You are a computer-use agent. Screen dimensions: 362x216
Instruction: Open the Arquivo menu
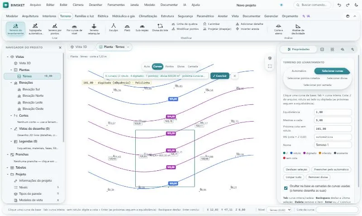coord(35,5)
